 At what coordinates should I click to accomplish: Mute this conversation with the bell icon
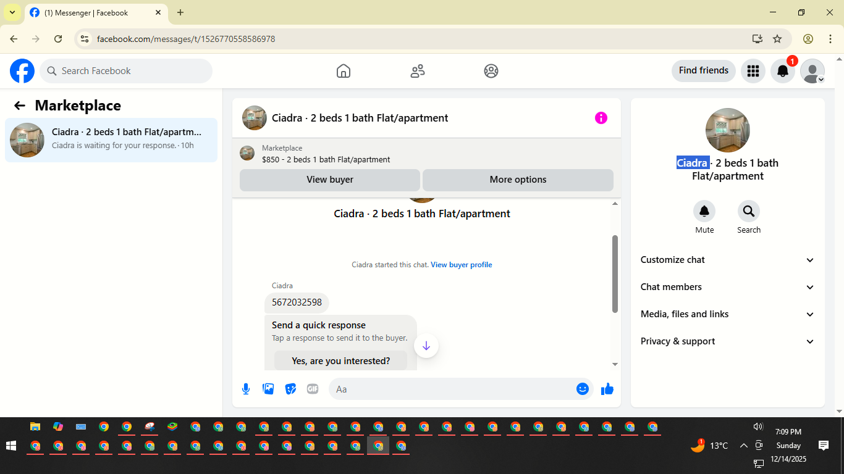(704, 212)
